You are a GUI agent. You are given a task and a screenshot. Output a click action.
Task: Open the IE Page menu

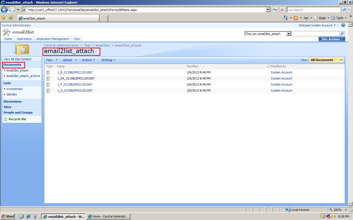pos(321,18)
